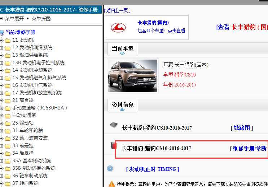This screenshot has width=268, height=187.
Task: Select tree item 36 驻车制动系统
Action: [30, 176]
